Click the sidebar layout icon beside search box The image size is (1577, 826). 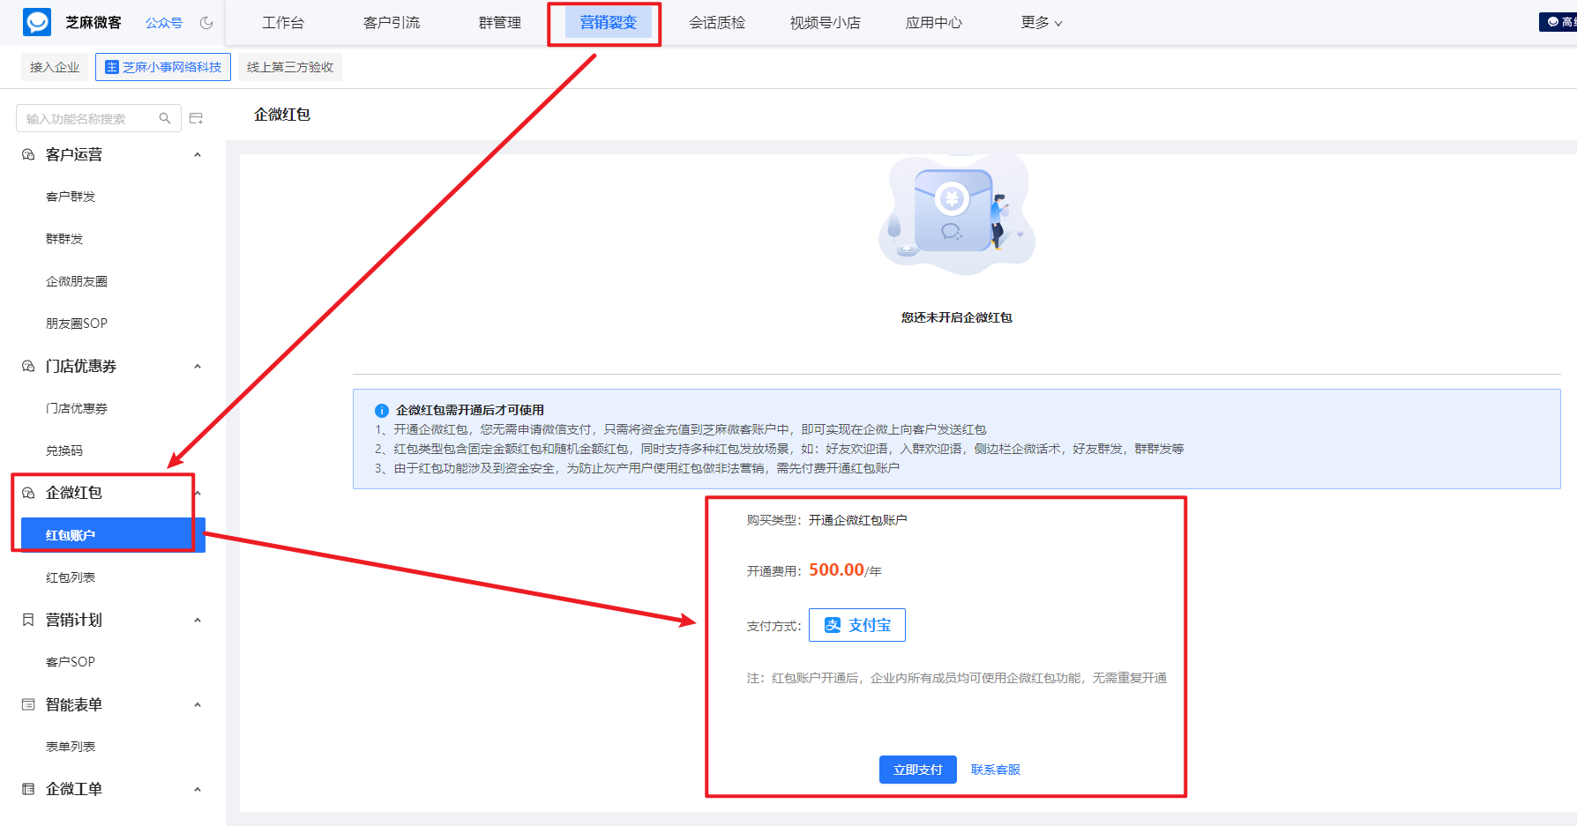197,118
